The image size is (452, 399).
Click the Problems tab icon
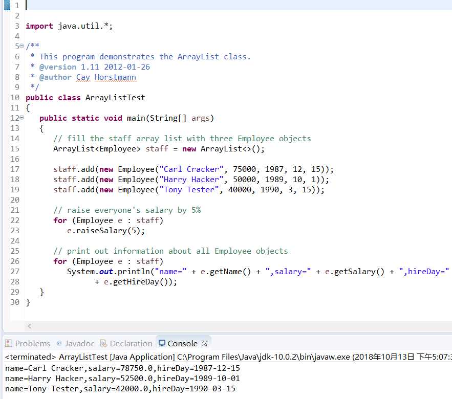(x=9, y=343)
